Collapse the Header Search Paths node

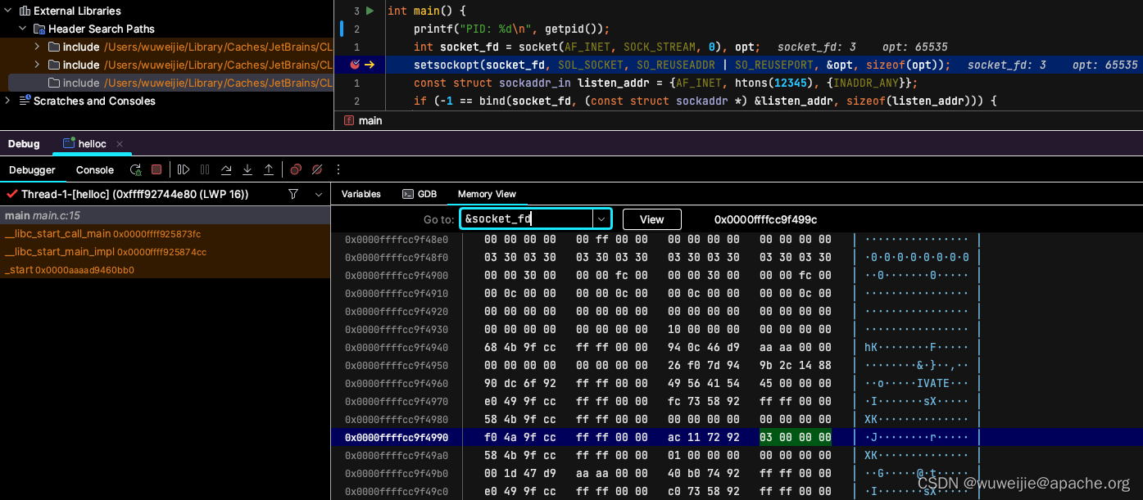coord(22,29)
